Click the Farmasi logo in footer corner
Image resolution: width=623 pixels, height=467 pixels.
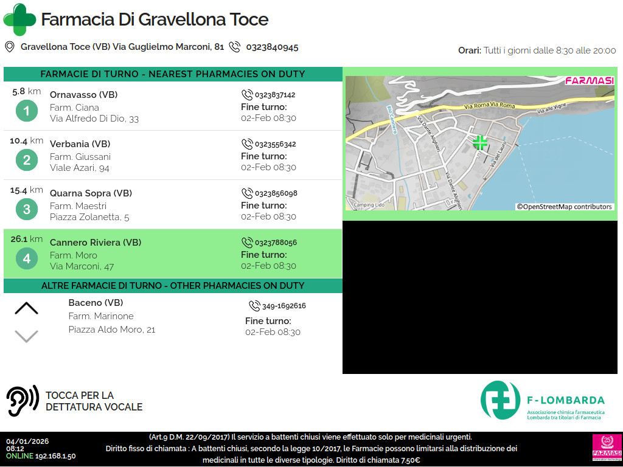point(607,448)
